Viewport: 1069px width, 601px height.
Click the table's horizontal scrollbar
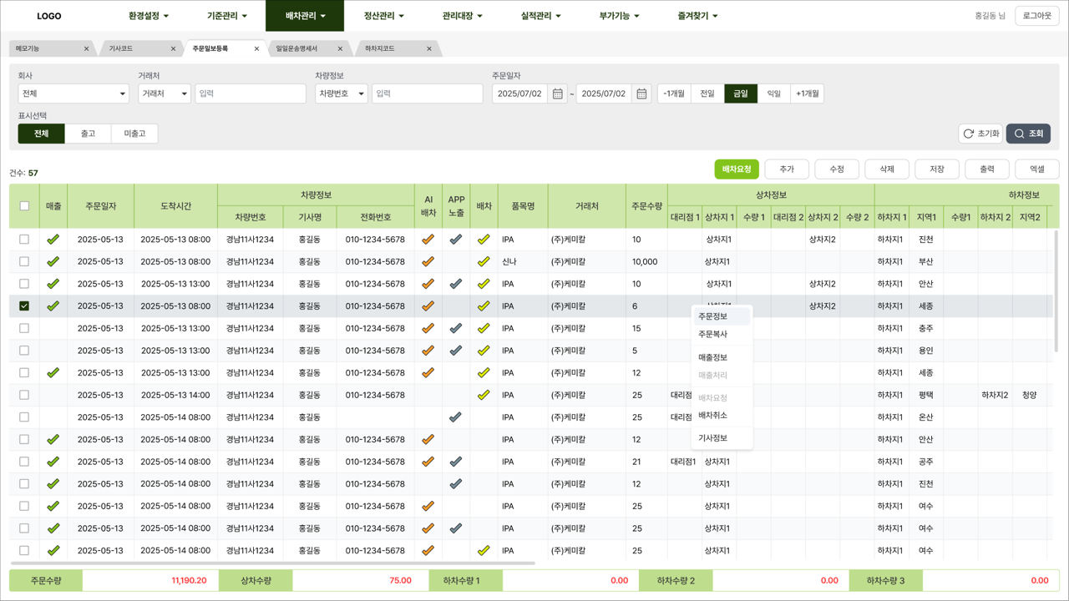[x=272, y=563]
